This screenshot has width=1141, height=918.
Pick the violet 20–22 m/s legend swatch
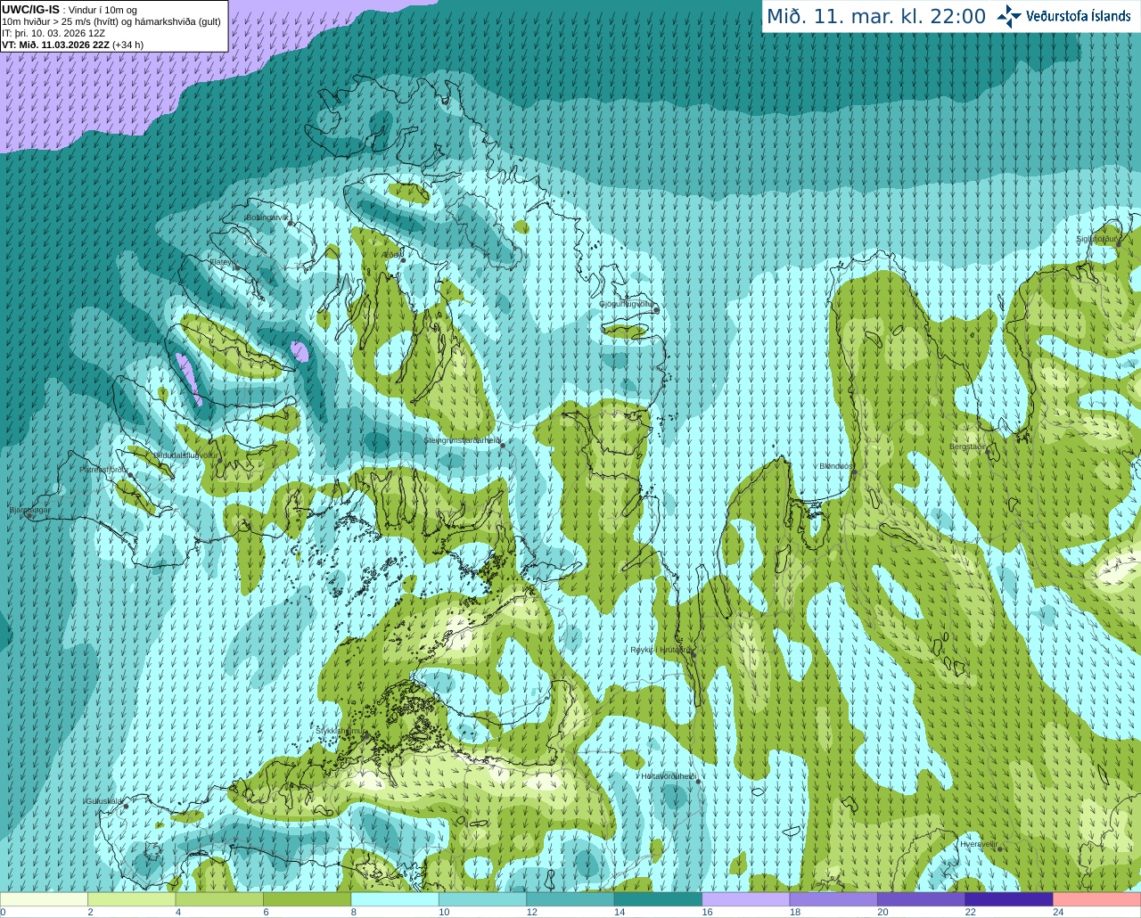(921, 899)
